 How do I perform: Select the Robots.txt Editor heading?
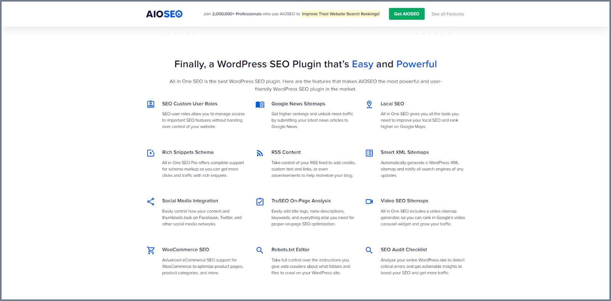click(x=290, y=249)
